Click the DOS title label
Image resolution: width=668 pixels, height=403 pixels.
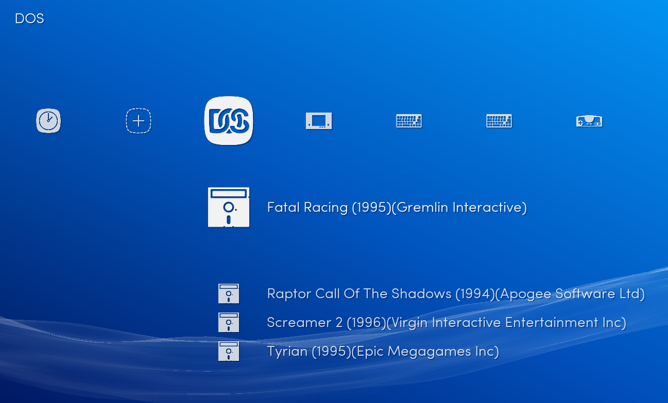(29, 18)
